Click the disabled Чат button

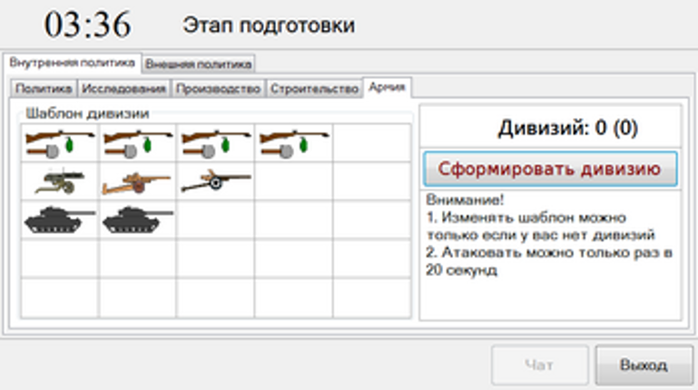point(539,366)
